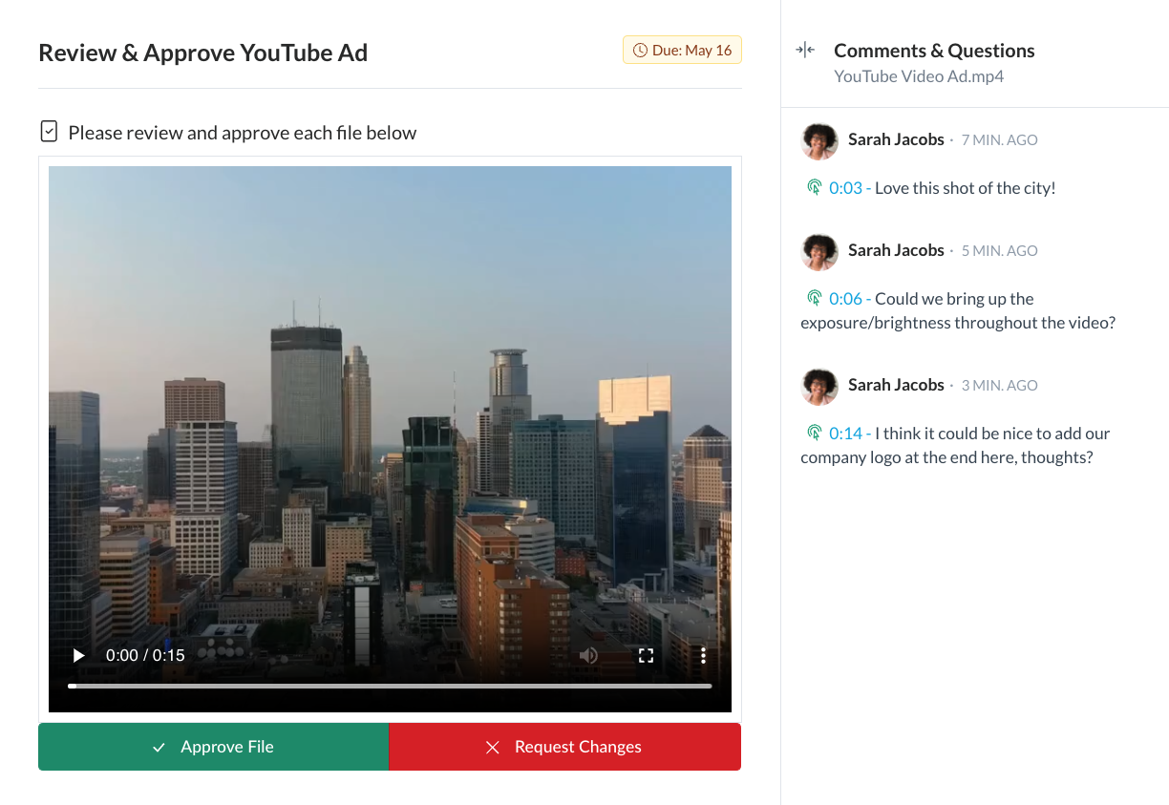Screen dimensions: 1169x805
Task: Click annotation icon beside 0:06 comment
Action: (814, 299)
